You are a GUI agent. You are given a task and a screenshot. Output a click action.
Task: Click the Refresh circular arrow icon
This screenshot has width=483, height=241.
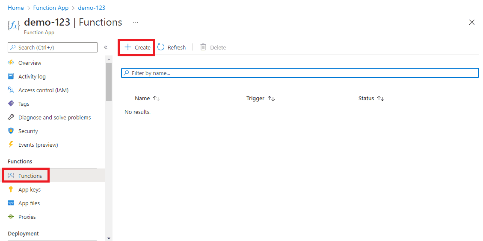click(161, 47)
